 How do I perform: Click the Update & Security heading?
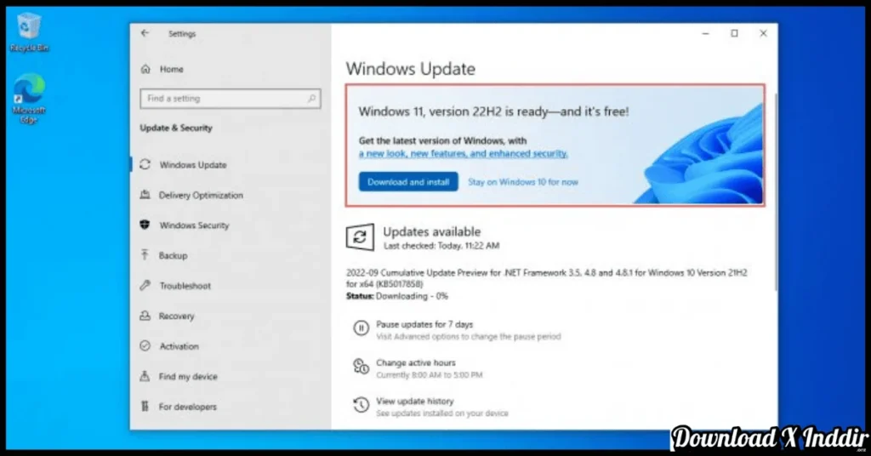[x=176, y=128]
